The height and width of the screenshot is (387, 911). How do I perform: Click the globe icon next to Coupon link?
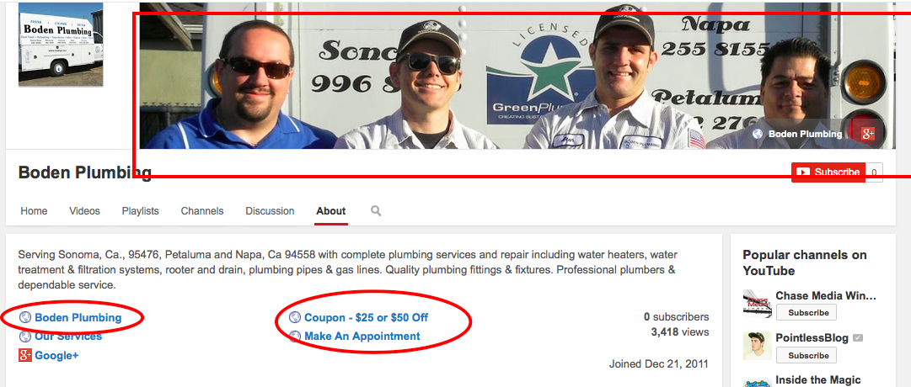(295, 317)
